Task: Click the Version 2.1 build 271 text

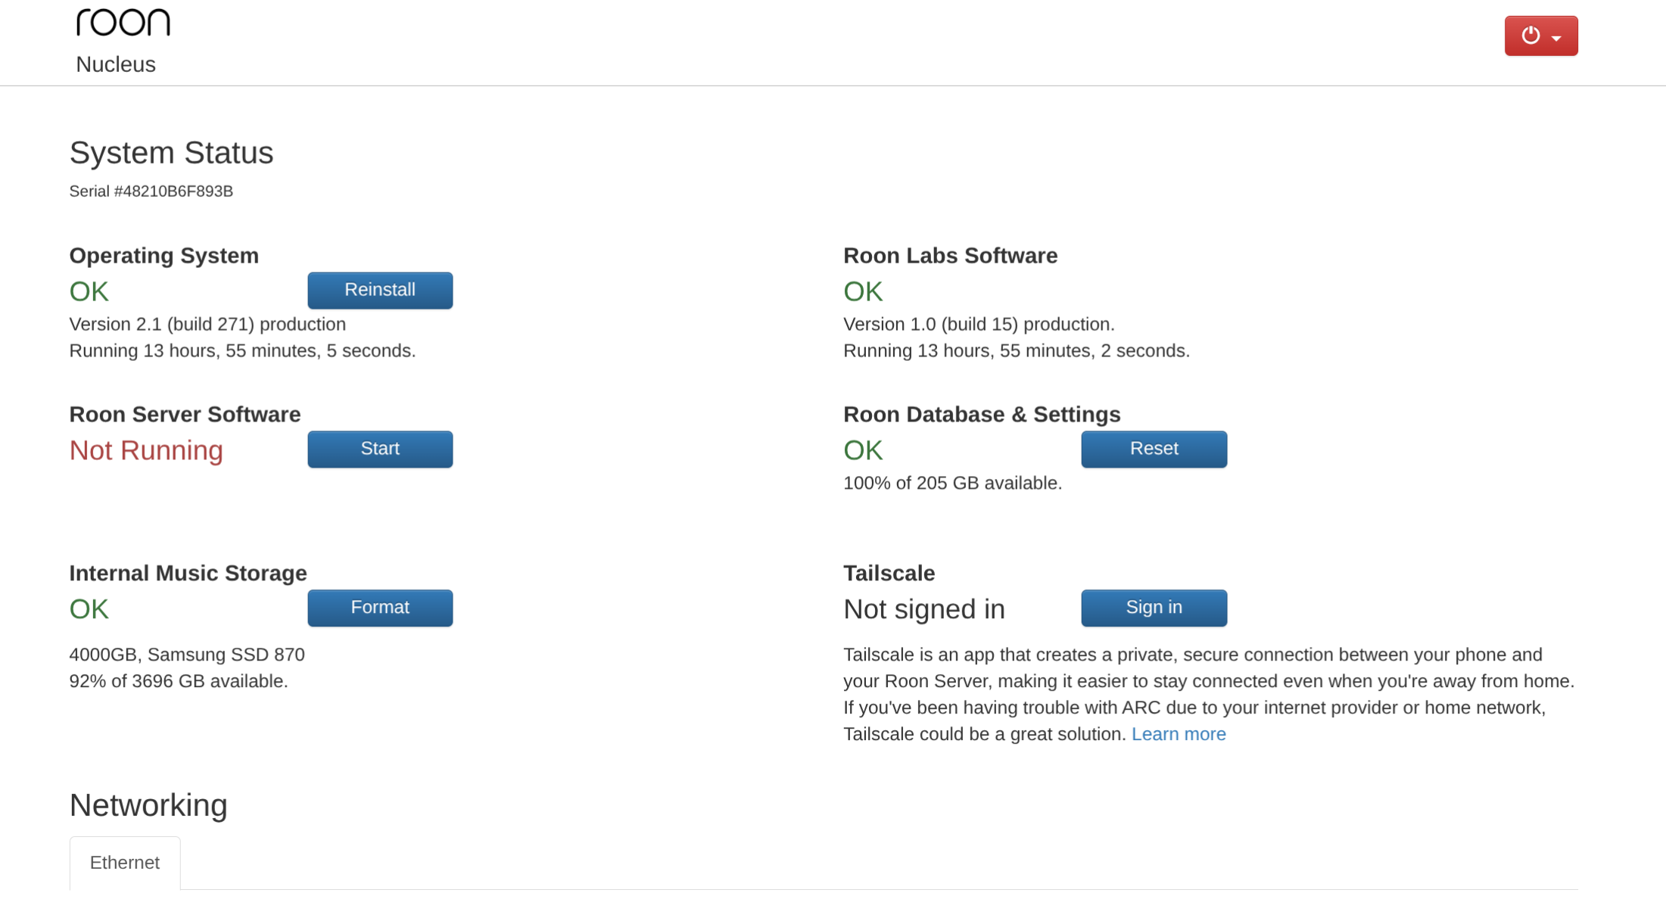Action: [x=207, y=325]
